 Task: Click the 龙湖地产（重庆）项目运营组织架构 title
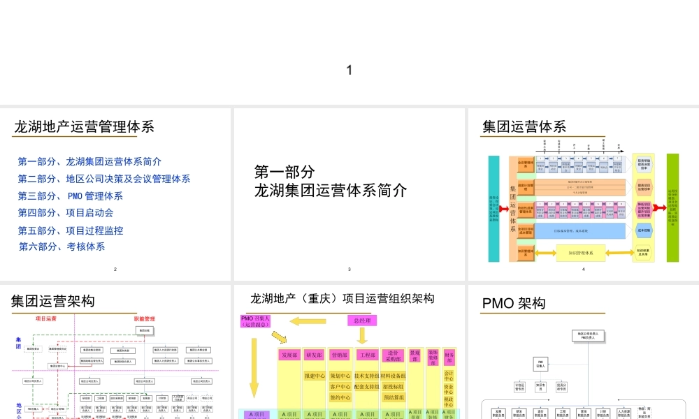point(343,298)
